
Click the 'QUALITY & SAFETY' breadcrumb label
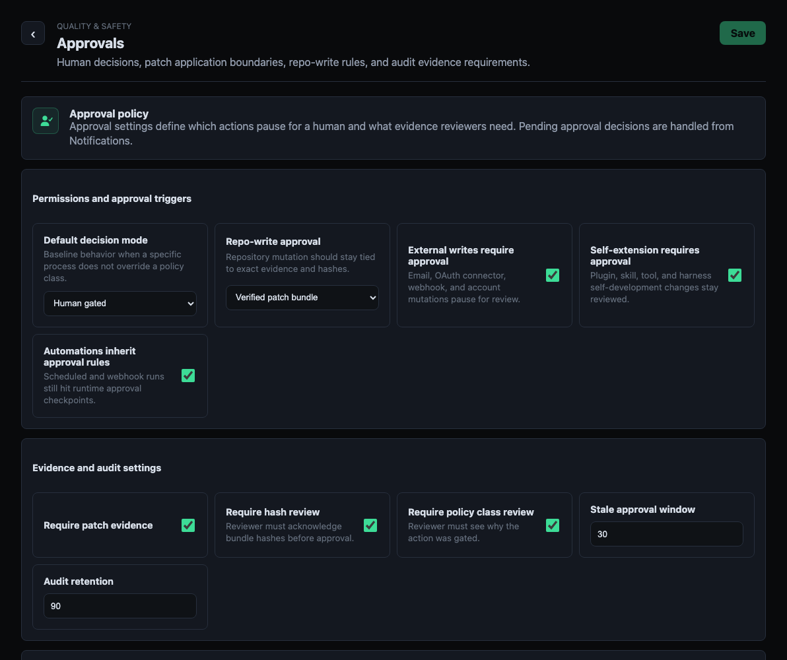(x=94, y=26)
